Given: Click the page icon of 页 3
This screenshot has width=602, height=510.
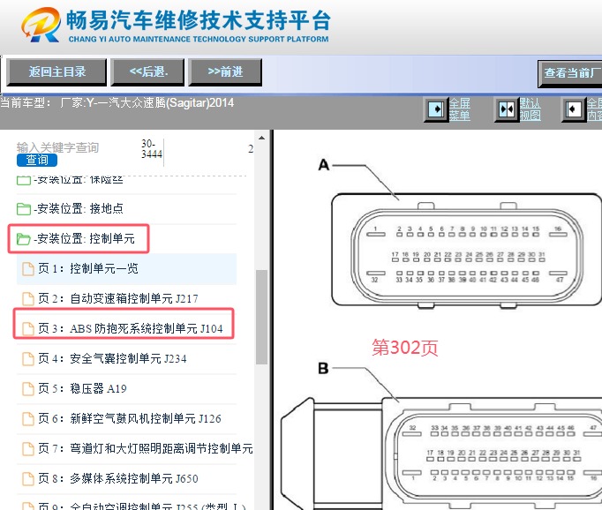Looking at the screenshot, I should coord(28,329).
